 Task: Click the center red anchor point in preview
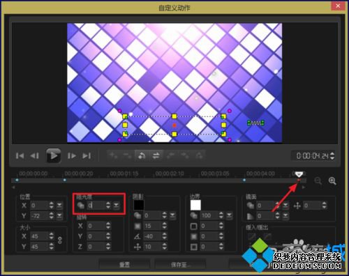[x=174, y=125]
